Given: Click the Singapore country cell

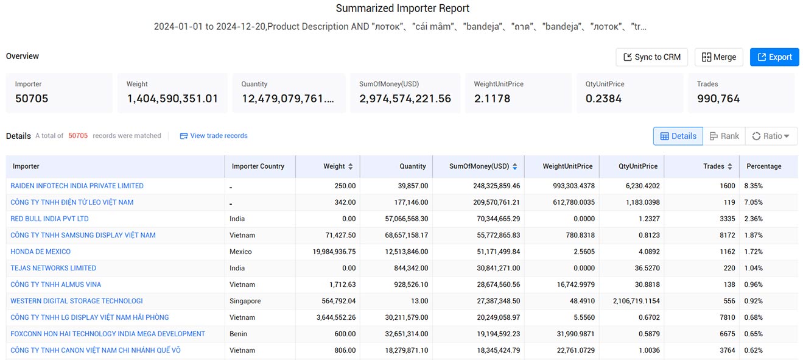Looking at the screenshot, I should pyautogui.click(x=245, y=301).
